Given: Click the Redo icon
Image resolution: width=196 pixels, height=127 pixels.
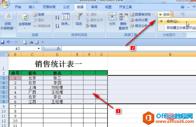Looking at the screenshot, I should click(17, 42).
